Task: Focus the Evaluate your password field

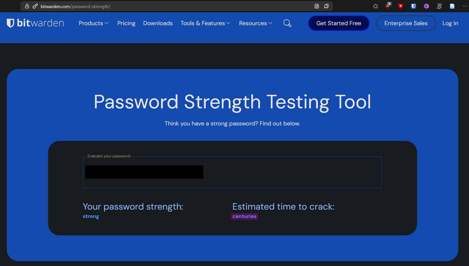Action: click(233, 172)
